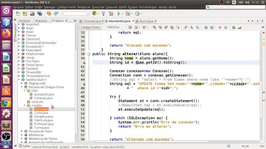Screen dimensions: 266x149
Task: Click the Build Project hammer icon
Action: pyautogui.click(x=103, y=14)
